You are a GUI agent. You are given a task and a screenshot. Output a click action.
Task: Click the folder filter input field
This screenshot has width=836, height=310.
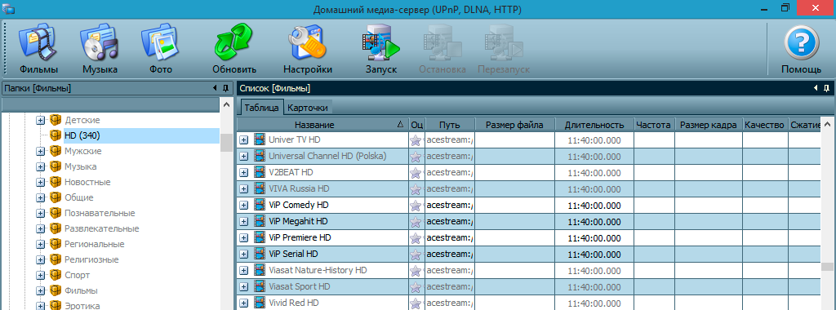(110, 104)
